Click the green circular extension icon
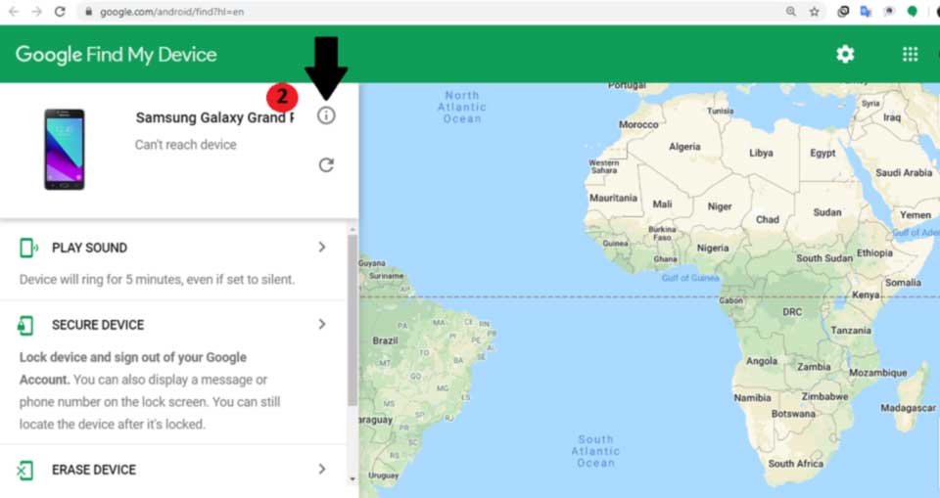The image size is (940, 498). 912,12
